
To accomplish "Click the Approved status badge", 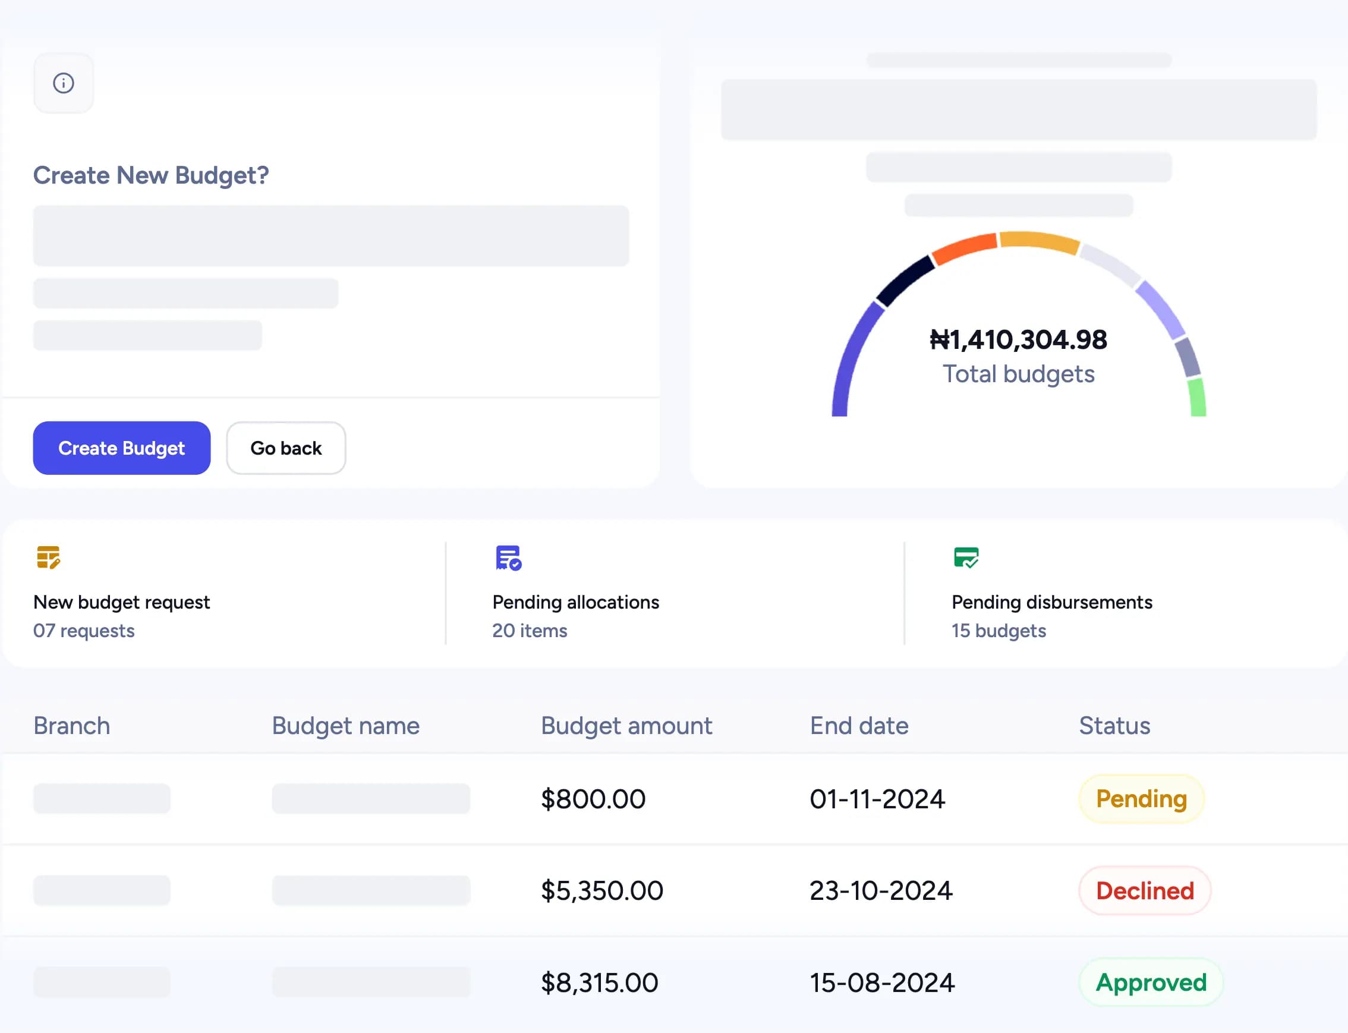I will coord(1151,982).
